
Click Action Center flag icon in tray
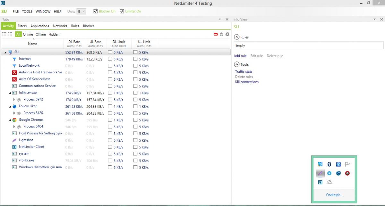(x=347, y=164)
